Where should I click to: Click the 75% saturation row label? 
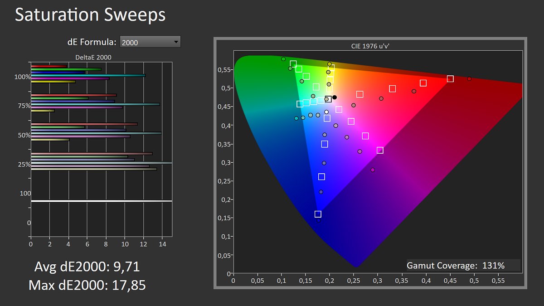pos(24,106)
